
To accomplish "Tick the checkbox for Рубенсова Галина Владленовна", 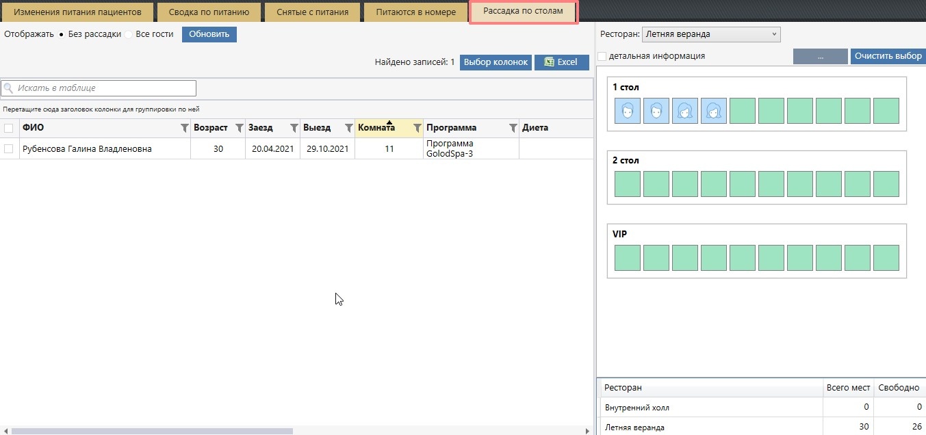I will (x=9, y=149).
